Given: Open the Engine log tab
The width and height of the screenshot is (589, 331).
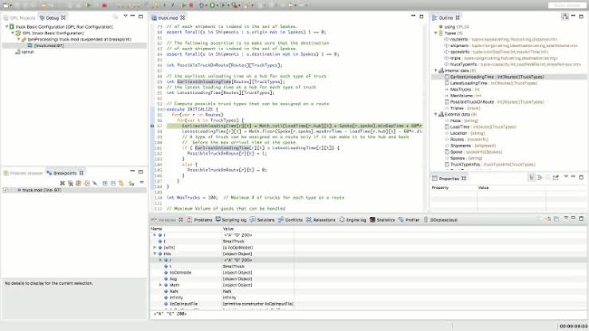Looking at the screenshot, I should click(x=353, y=220).
